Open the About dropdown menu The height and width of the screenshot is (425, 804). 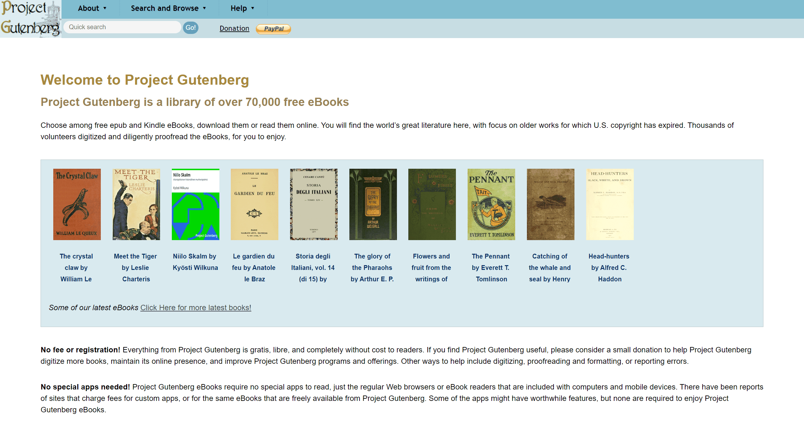[x=92, y=8]
